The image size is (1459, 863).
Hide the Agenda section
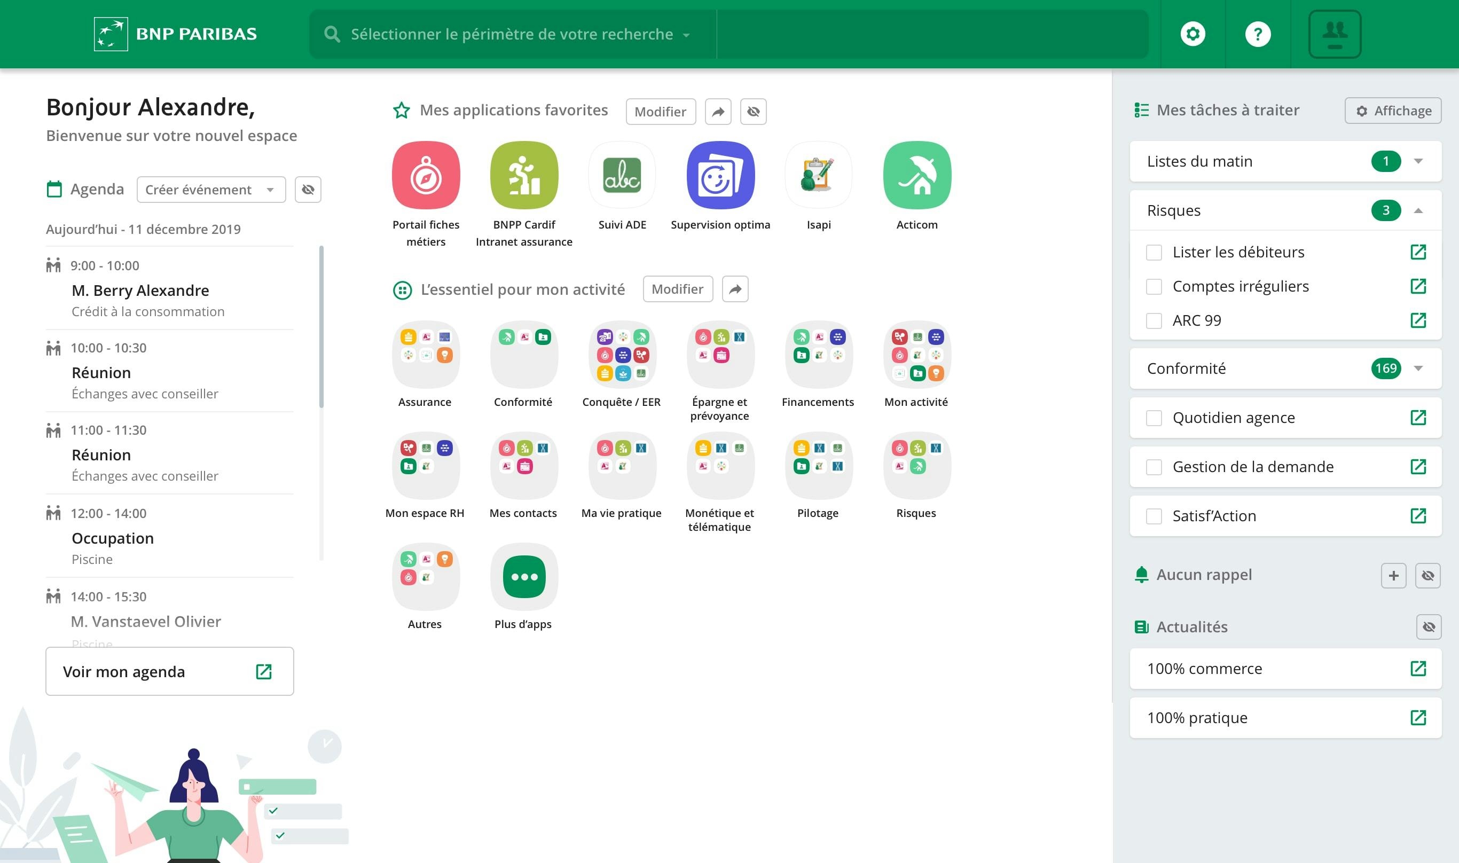pos(308,190)
